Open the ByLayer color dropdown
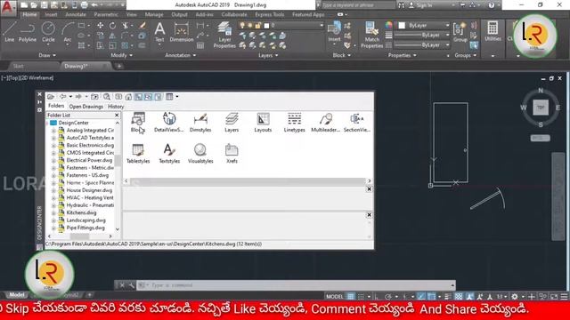 click(447, 26)
